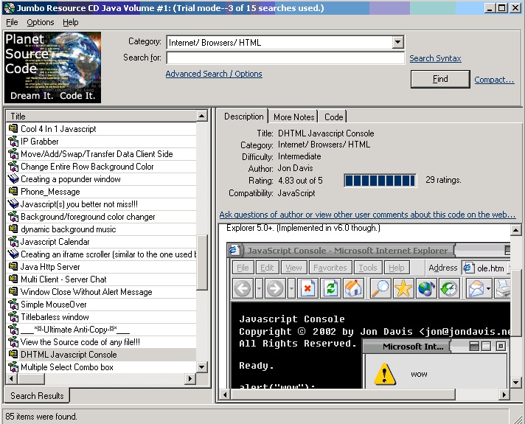Click the browser Back arrow in the preview image

(243, 288)
